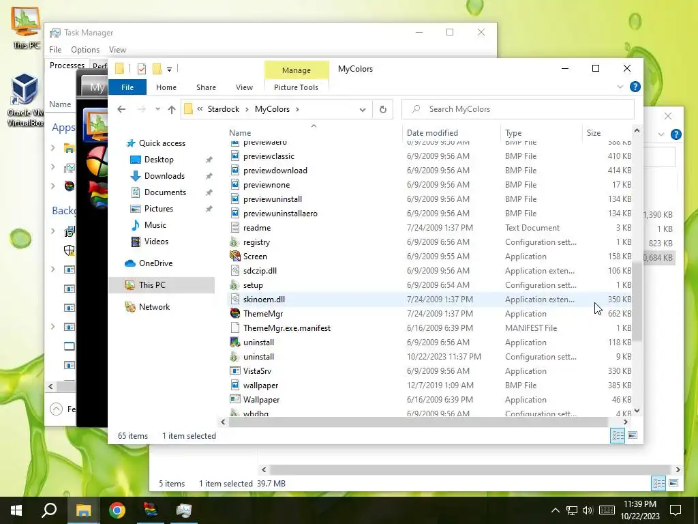Screen dimensions: 698x524
Task: Select the wallpaper BMP file icon
Action: pos(235,385)
